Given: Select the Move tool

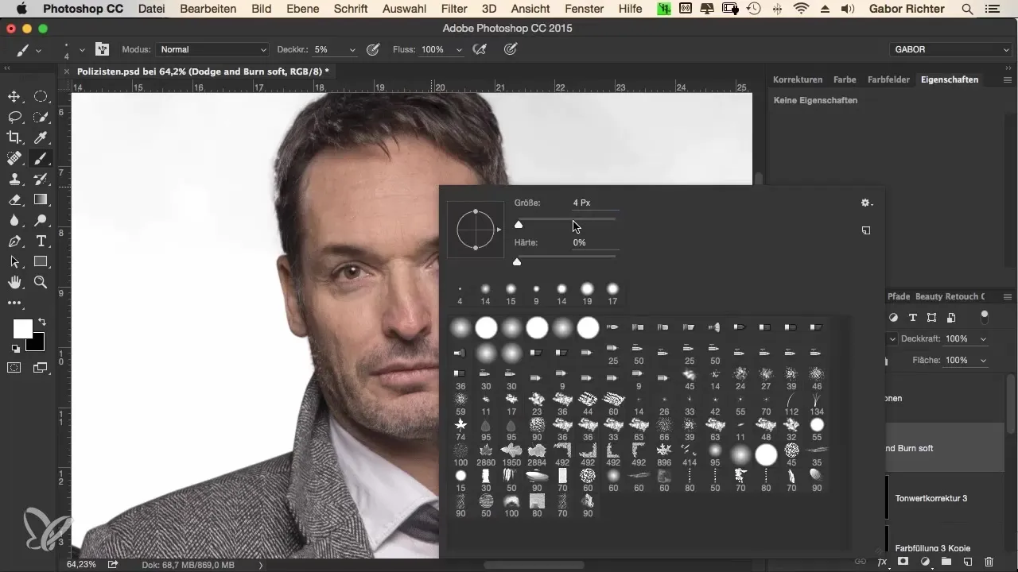Looking at the screenshot, I should pos(14,97).
